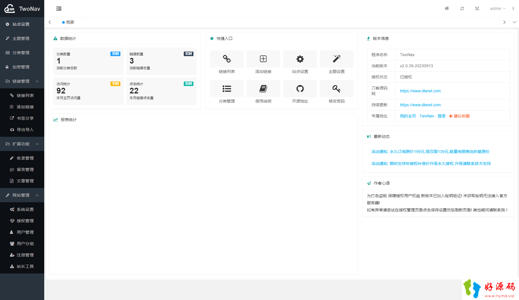
Task: Toggle the sidebar collapse icon
Action: 59,9
